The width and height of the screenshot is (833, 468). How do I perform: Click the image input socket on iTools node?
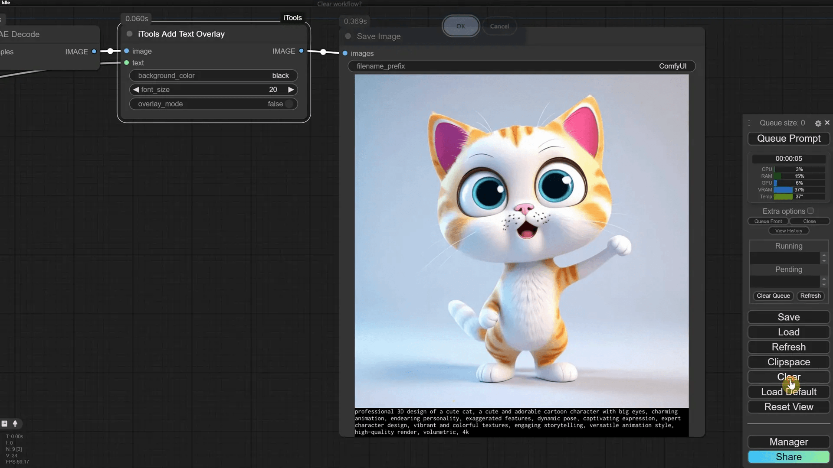127,51
